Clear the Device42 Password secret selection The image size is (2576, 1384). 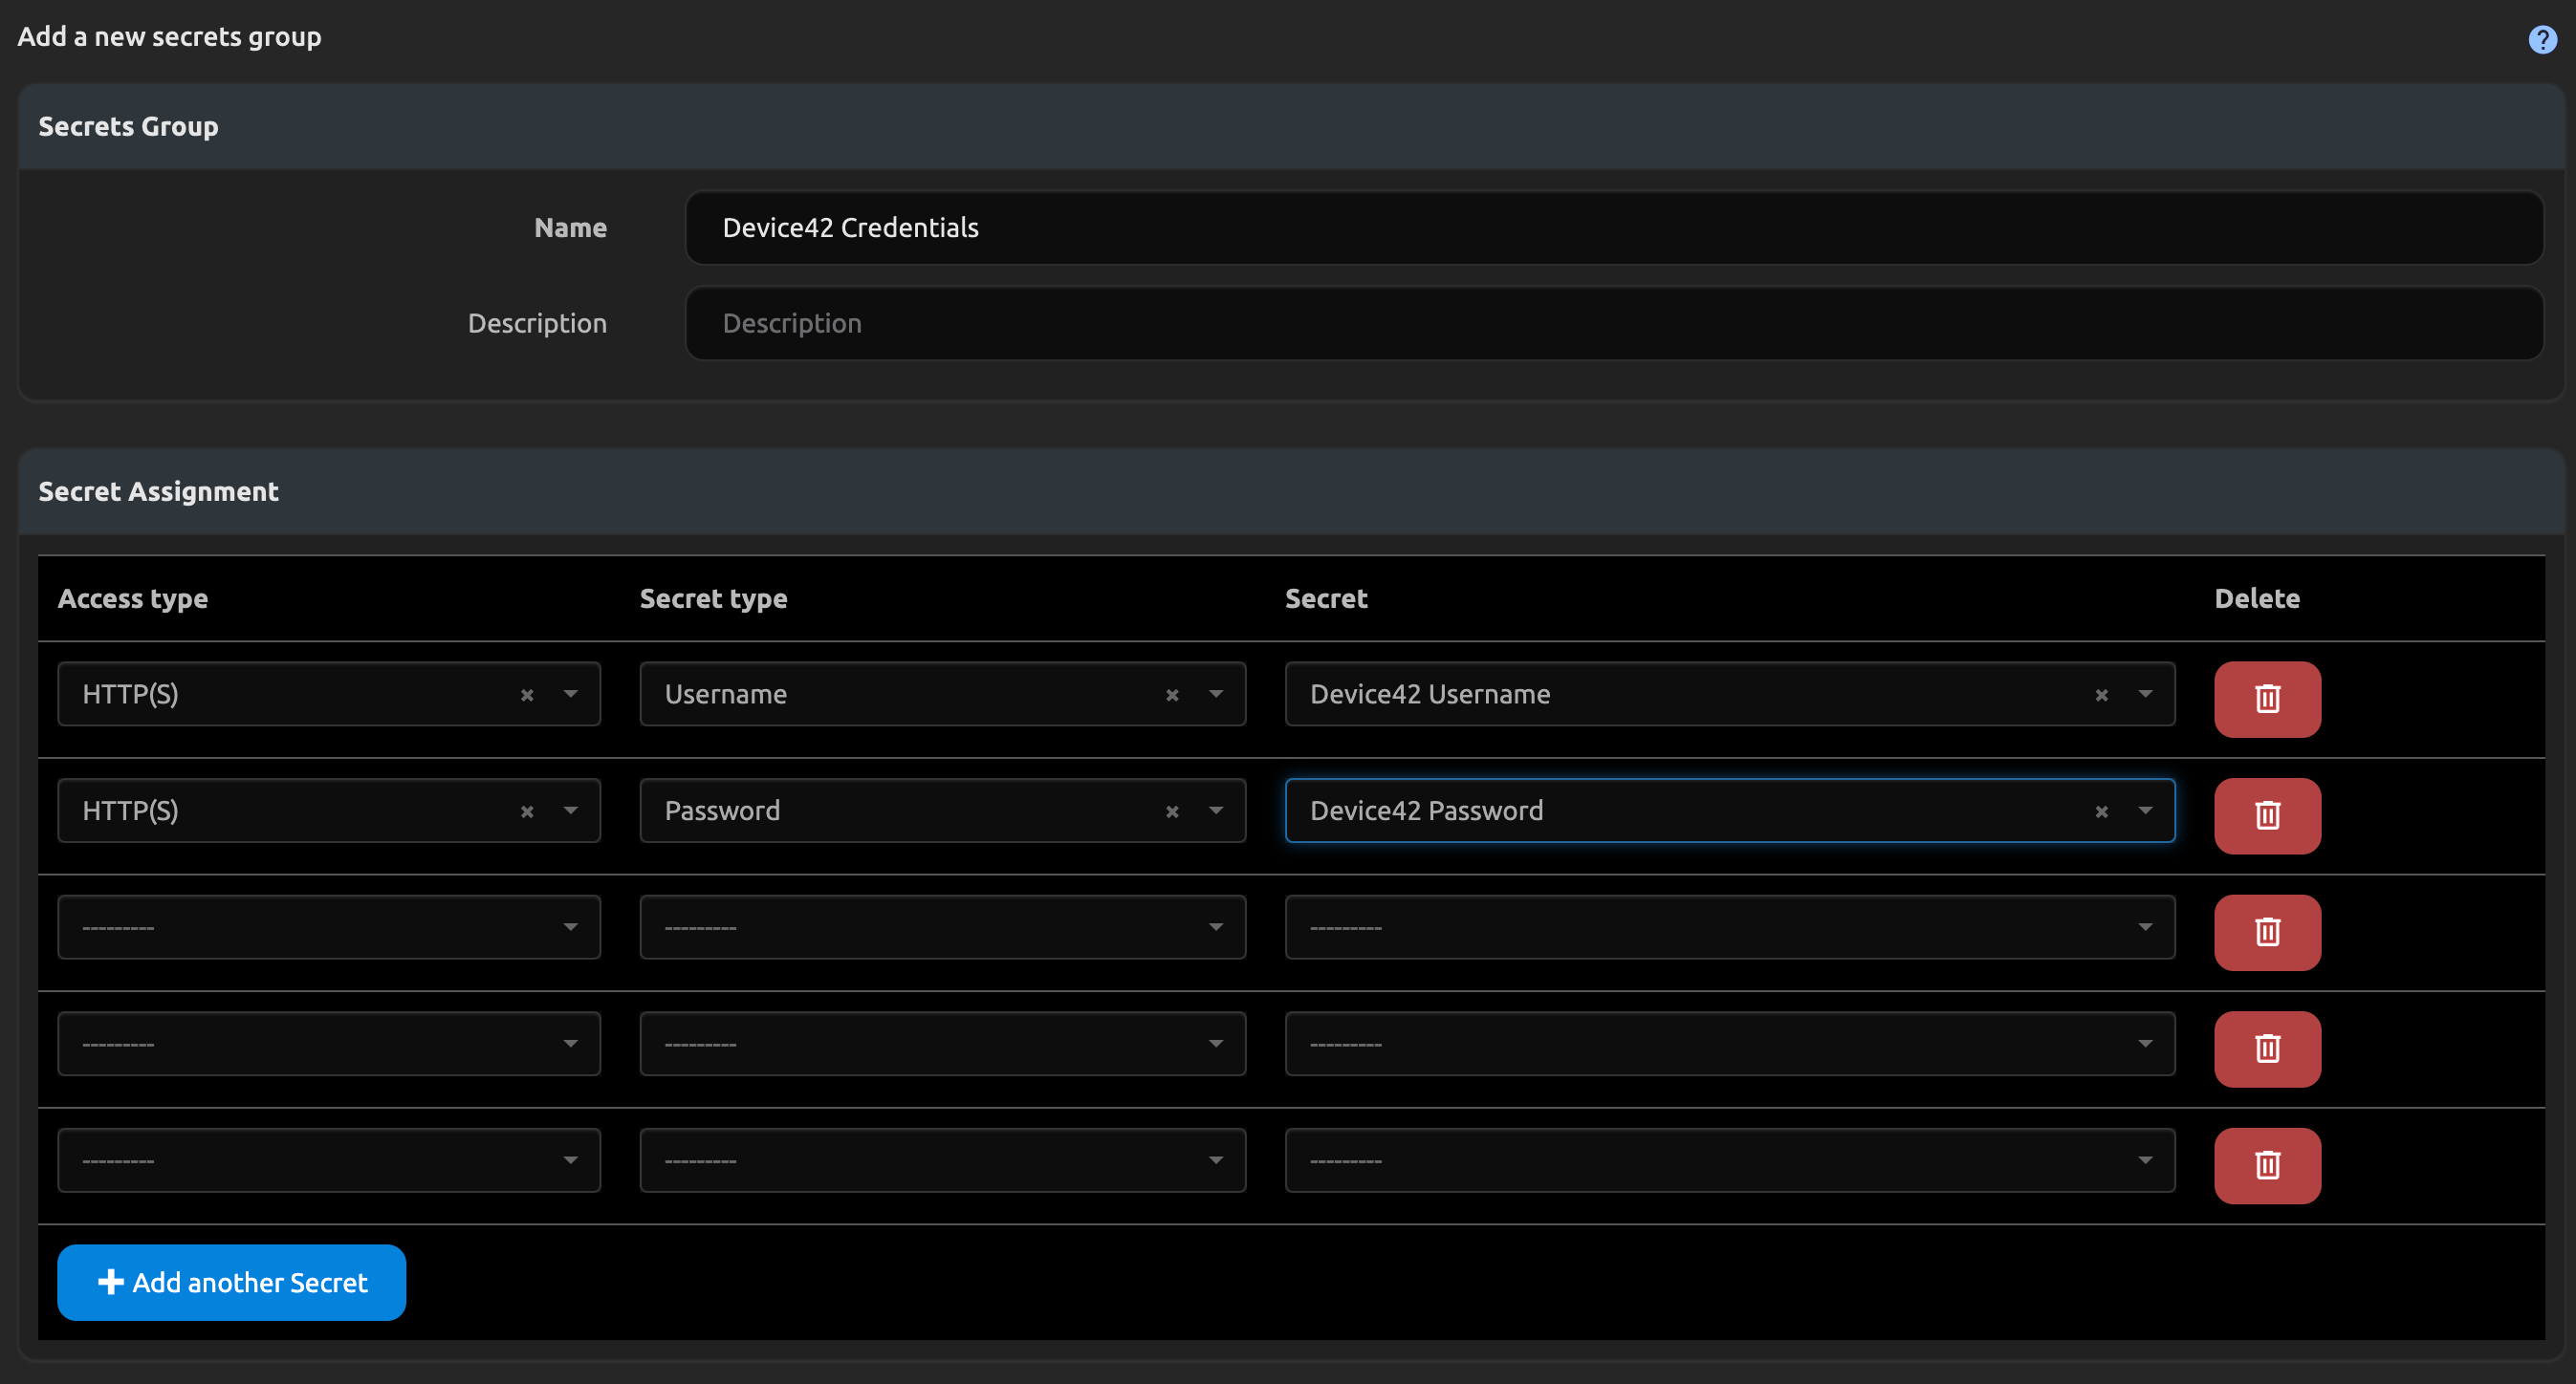click(2101, 811)
